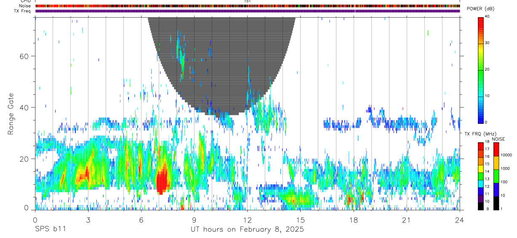Click the 18 label on TX frequency scale
Image resolution: width=517 pixels, height=238 pixels.
488,142
